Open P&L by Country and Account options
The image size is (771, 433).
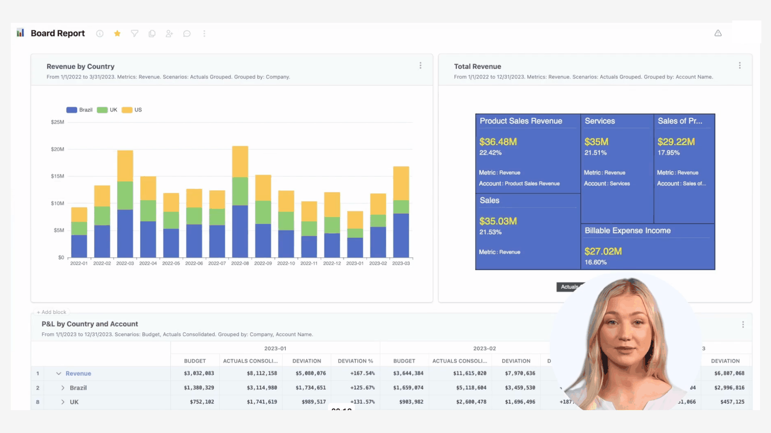click(x=743, y=325)
